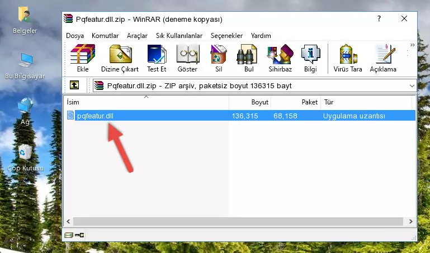
Task: Click the question mark help button
Action: pyautogui.click(x=379, y=18)
